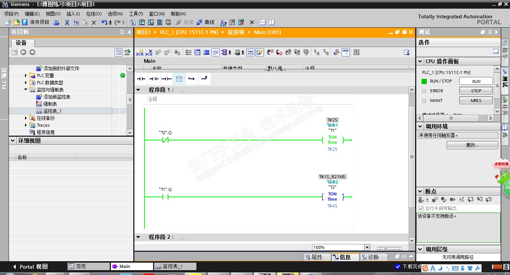
Task: Click the undo arrow icon
Action: pyautogui.click(x=104, y=22)
